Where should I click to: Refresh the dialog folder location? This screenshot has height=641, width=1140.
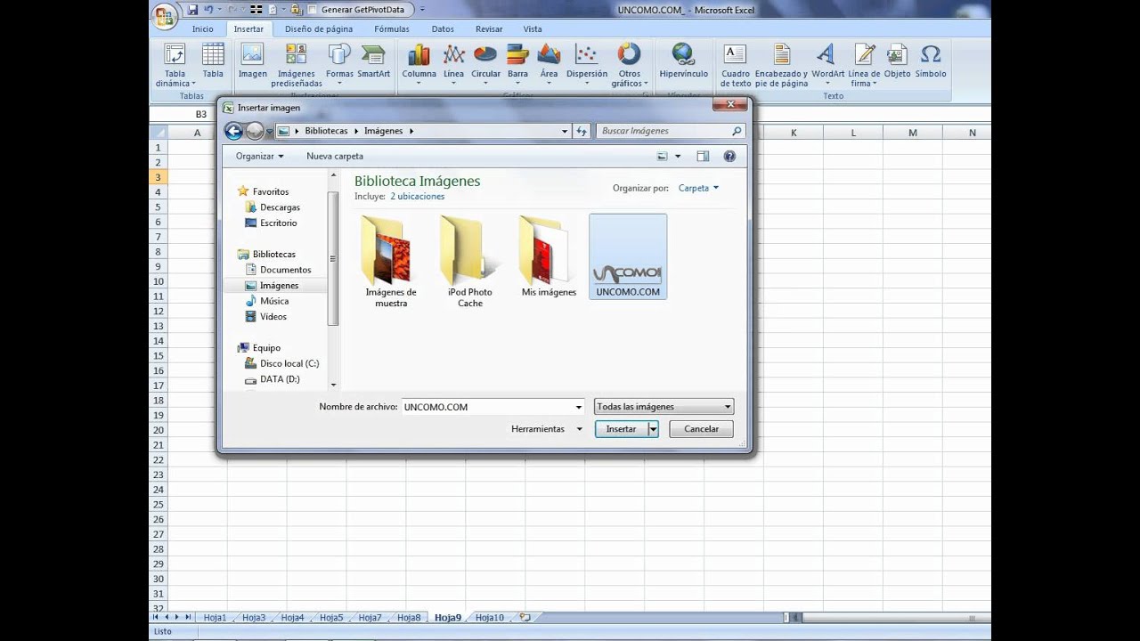[582, 131]
